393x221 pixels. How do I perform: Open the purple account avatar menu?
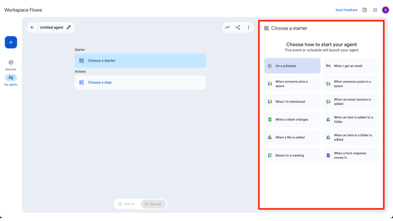(x=385, y=10)
